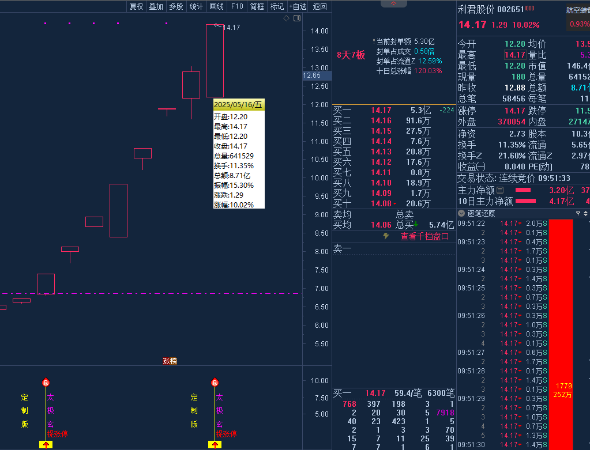
Task: Toggle the side panel layout icon
Action: coord(297,18)
